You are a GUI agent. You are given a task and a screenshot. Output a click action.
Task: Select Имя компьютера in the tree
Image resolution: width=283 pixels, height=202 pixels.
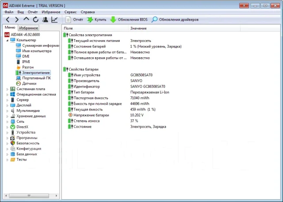[34, 51]
